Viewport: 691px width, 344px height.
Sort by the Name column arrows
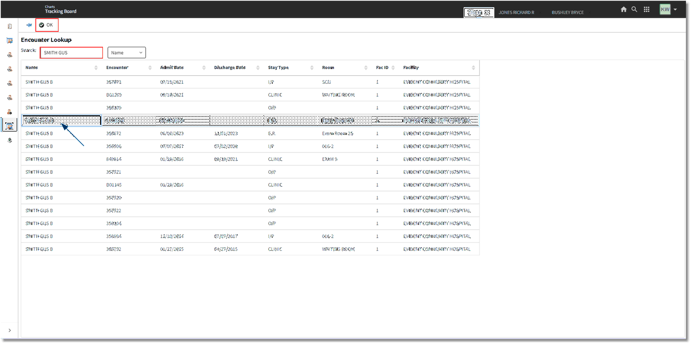[96, 68]
